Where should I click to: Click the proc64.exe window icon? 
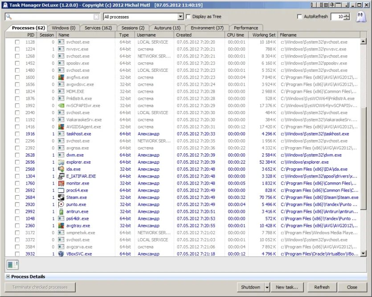click(61, 190)
